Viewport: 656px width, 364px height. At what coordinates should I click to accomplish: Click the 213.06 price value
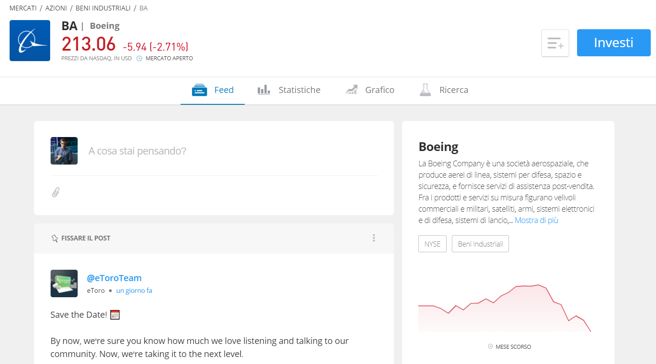89,44
